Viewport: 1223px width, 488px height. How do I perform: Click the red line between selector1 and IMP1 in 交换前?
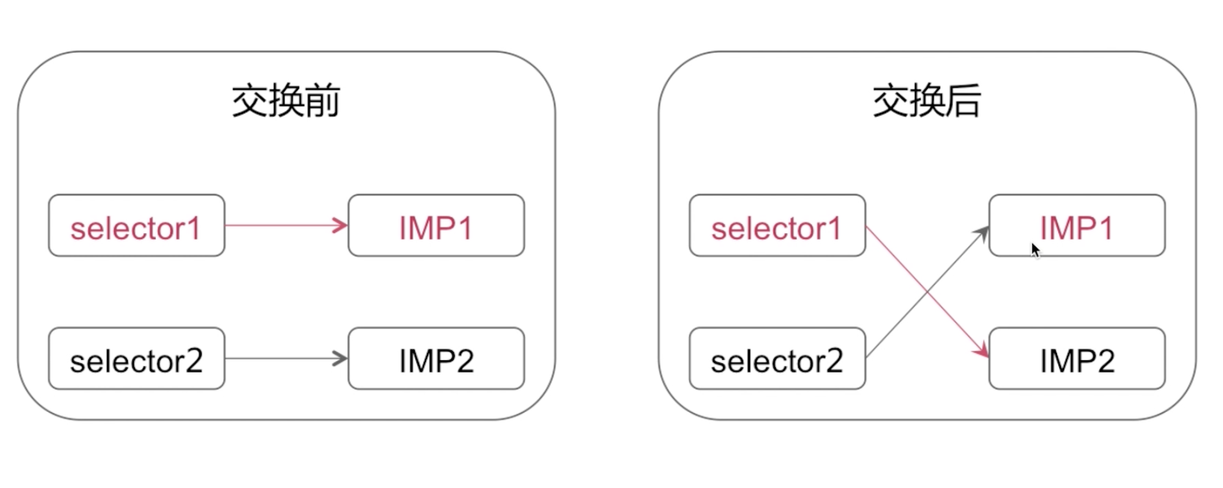279,225
